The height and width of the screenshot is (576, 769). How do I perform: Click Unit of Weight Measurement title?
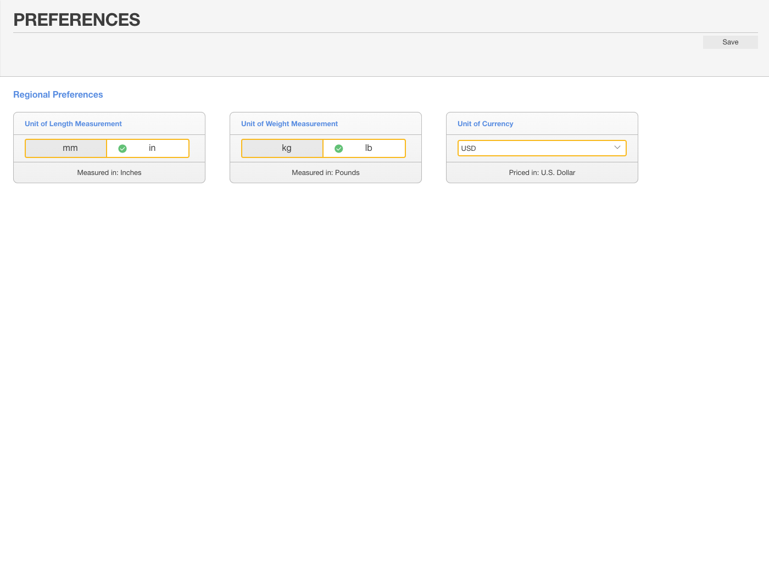(289, 124)
